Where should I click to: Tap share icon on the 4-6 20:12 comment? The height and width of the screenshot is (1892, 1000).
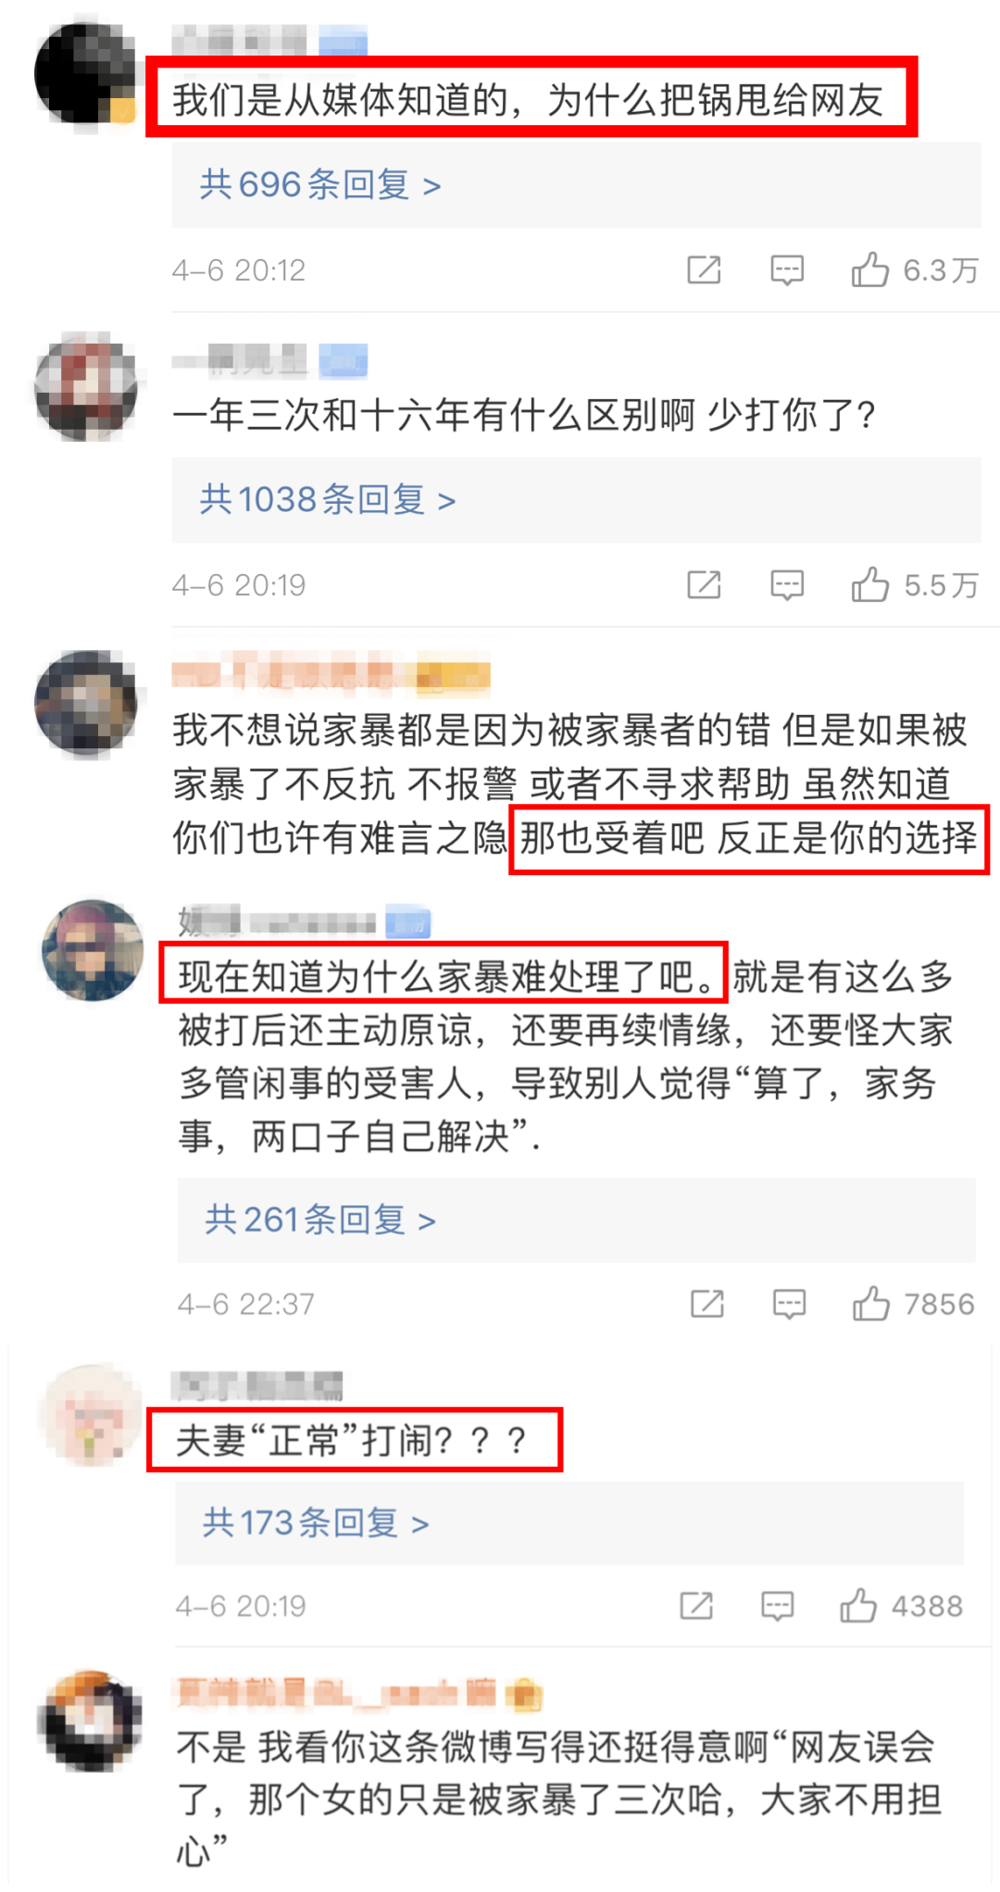[704, 269]
